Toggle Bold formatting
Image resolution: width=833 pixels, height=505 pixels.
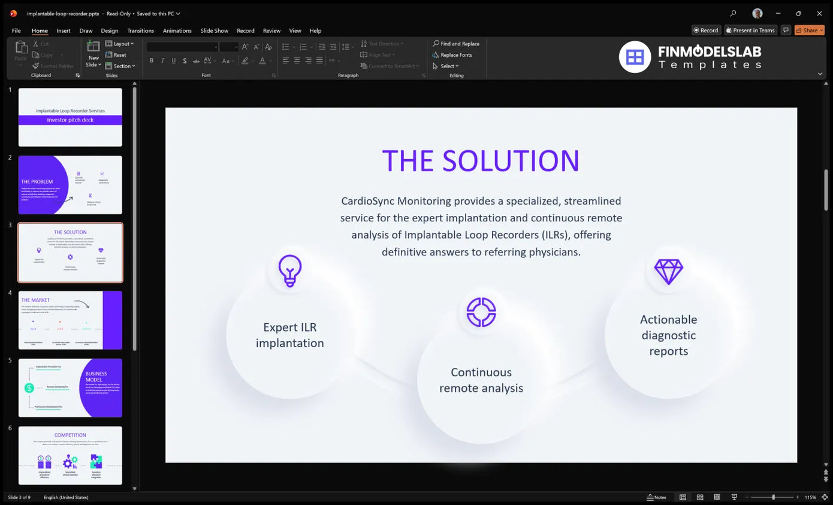pyautogui.click(x=152, y=60)
